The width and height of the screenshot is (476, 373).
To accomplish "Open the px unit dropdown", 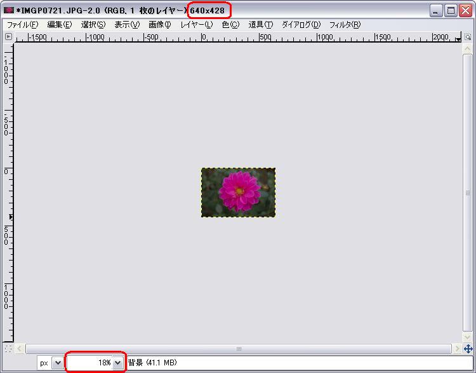I will (57, 363).
